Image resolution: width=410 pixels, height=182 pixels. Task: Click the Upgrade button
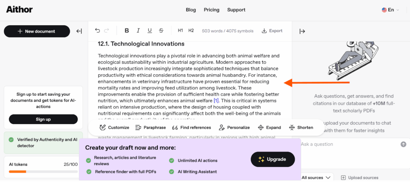point(273,159)
